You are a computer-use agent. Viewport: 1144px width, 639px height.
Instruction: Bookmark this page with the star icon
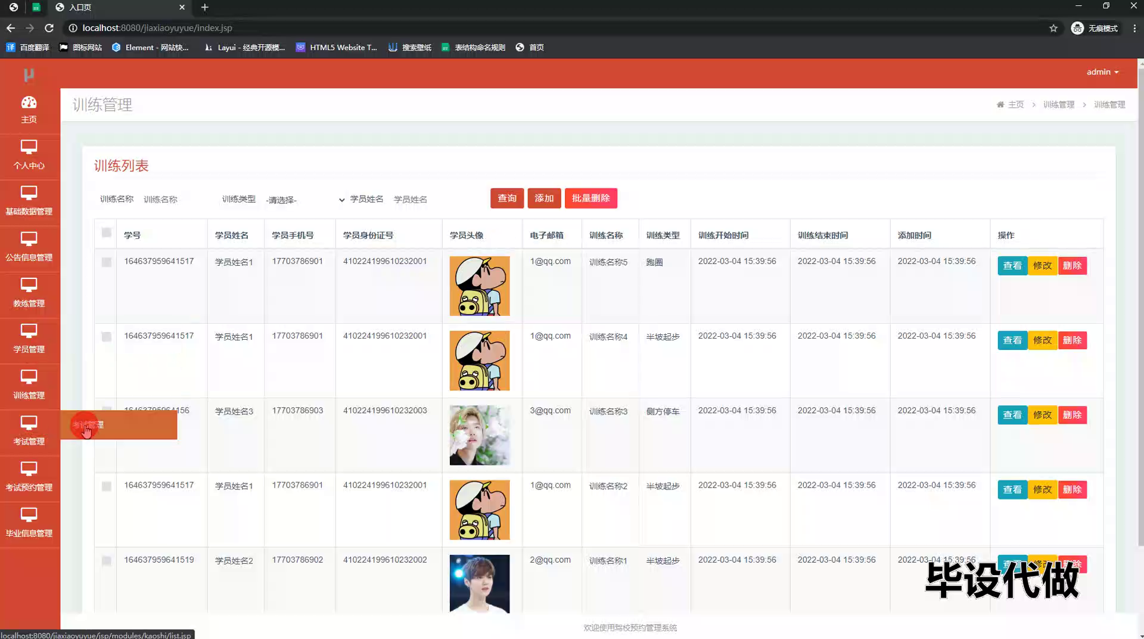tap(1053, 28)
